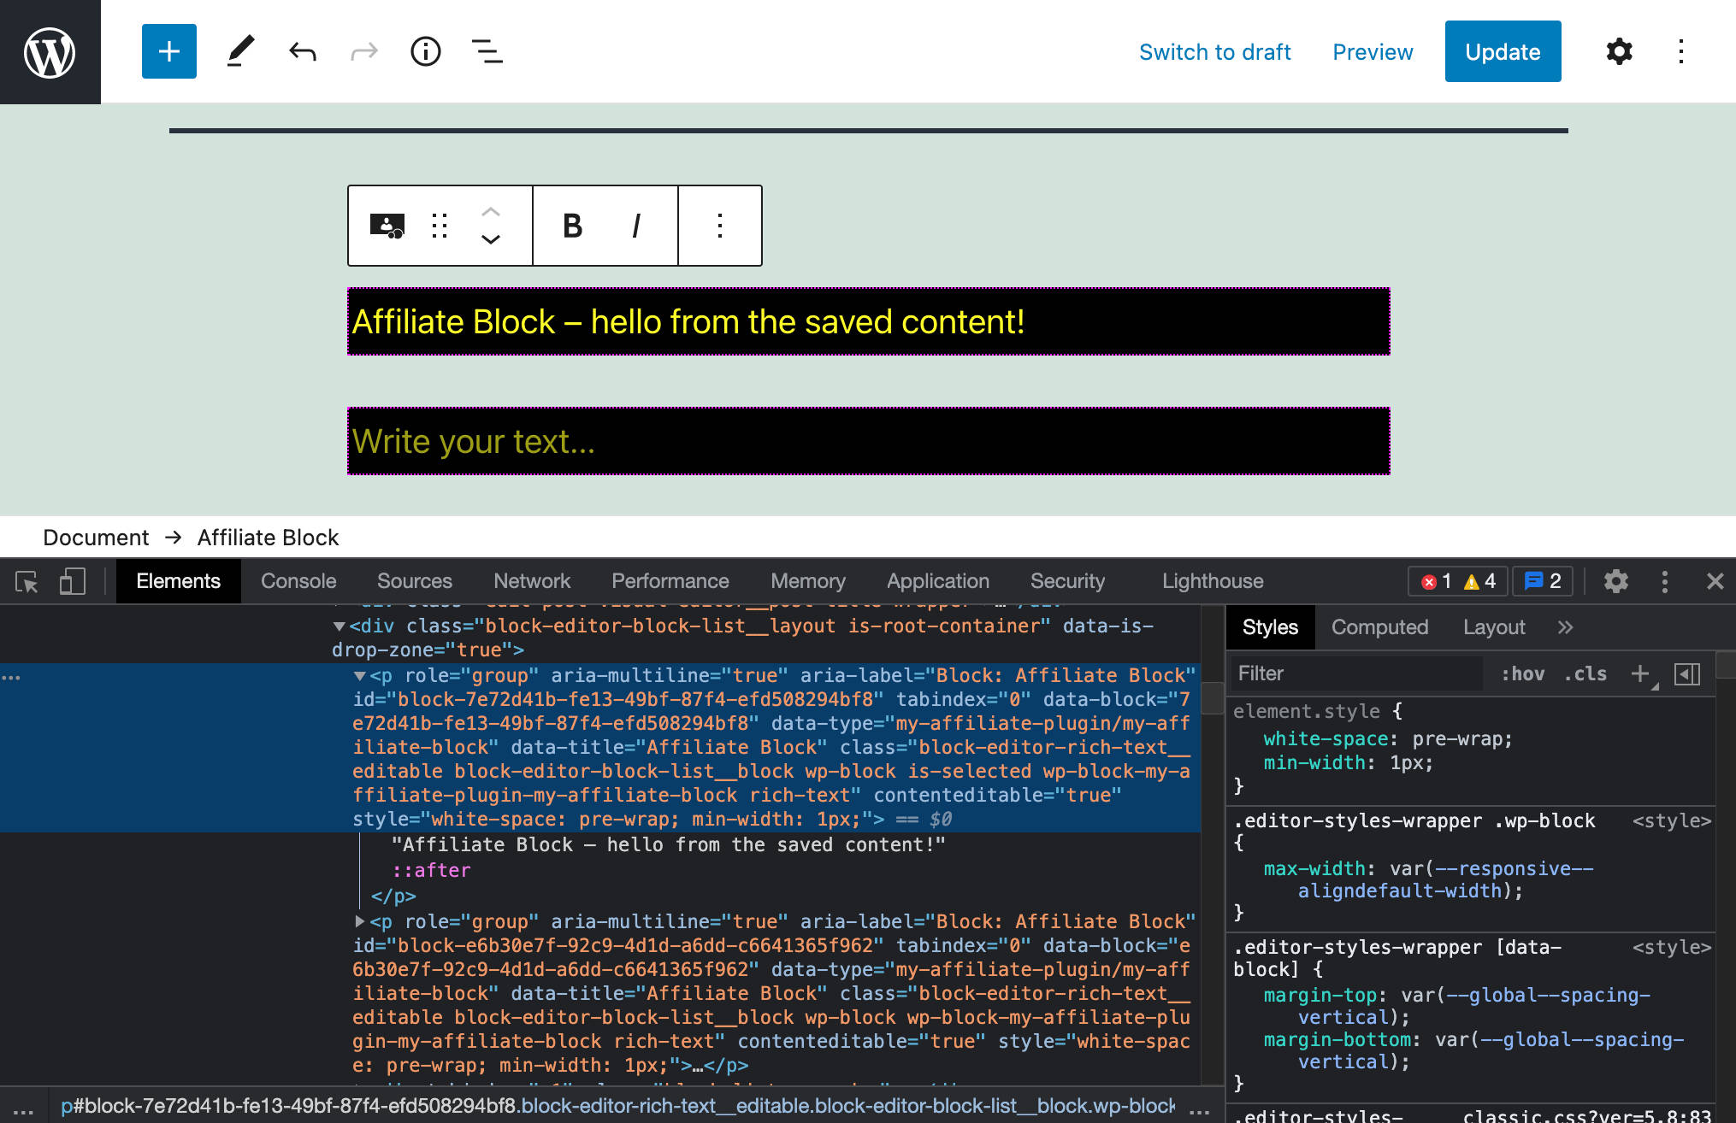Click the WordPress logo icon
The image size is (1736, 1123).
tap(50, 52)
